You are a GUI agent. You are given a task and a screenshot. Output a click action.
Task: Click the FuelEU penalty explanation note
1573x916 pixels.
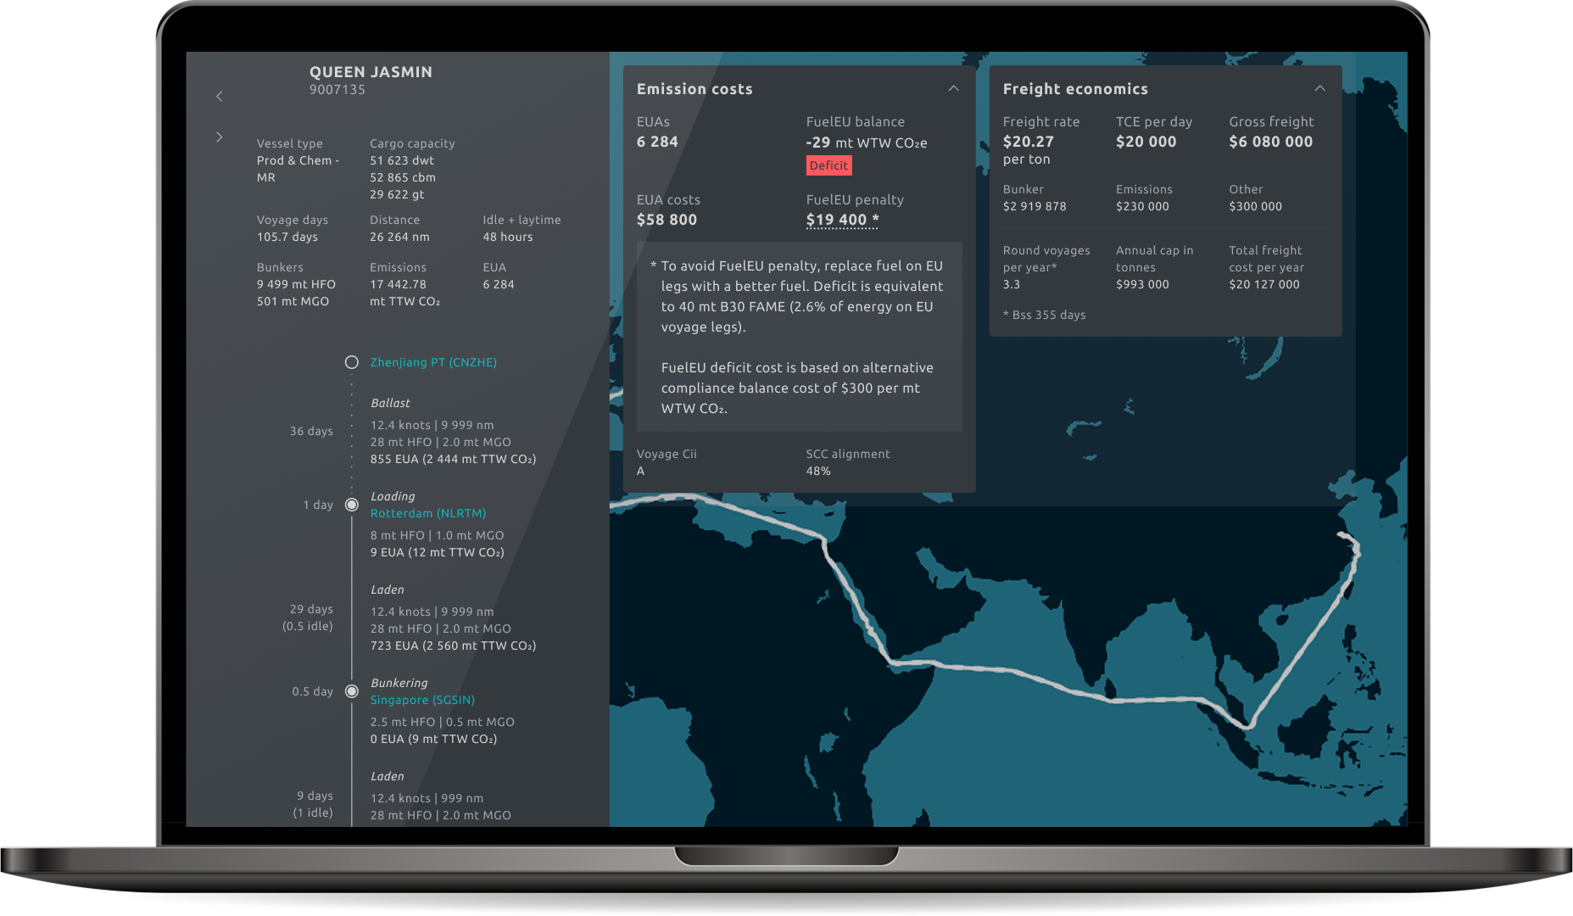(x=799, y=337)
